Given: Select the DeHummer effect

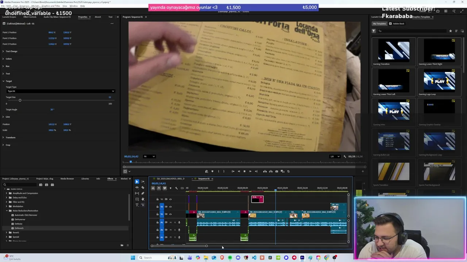Looking at the screenshot, I should tap(20, 219).
